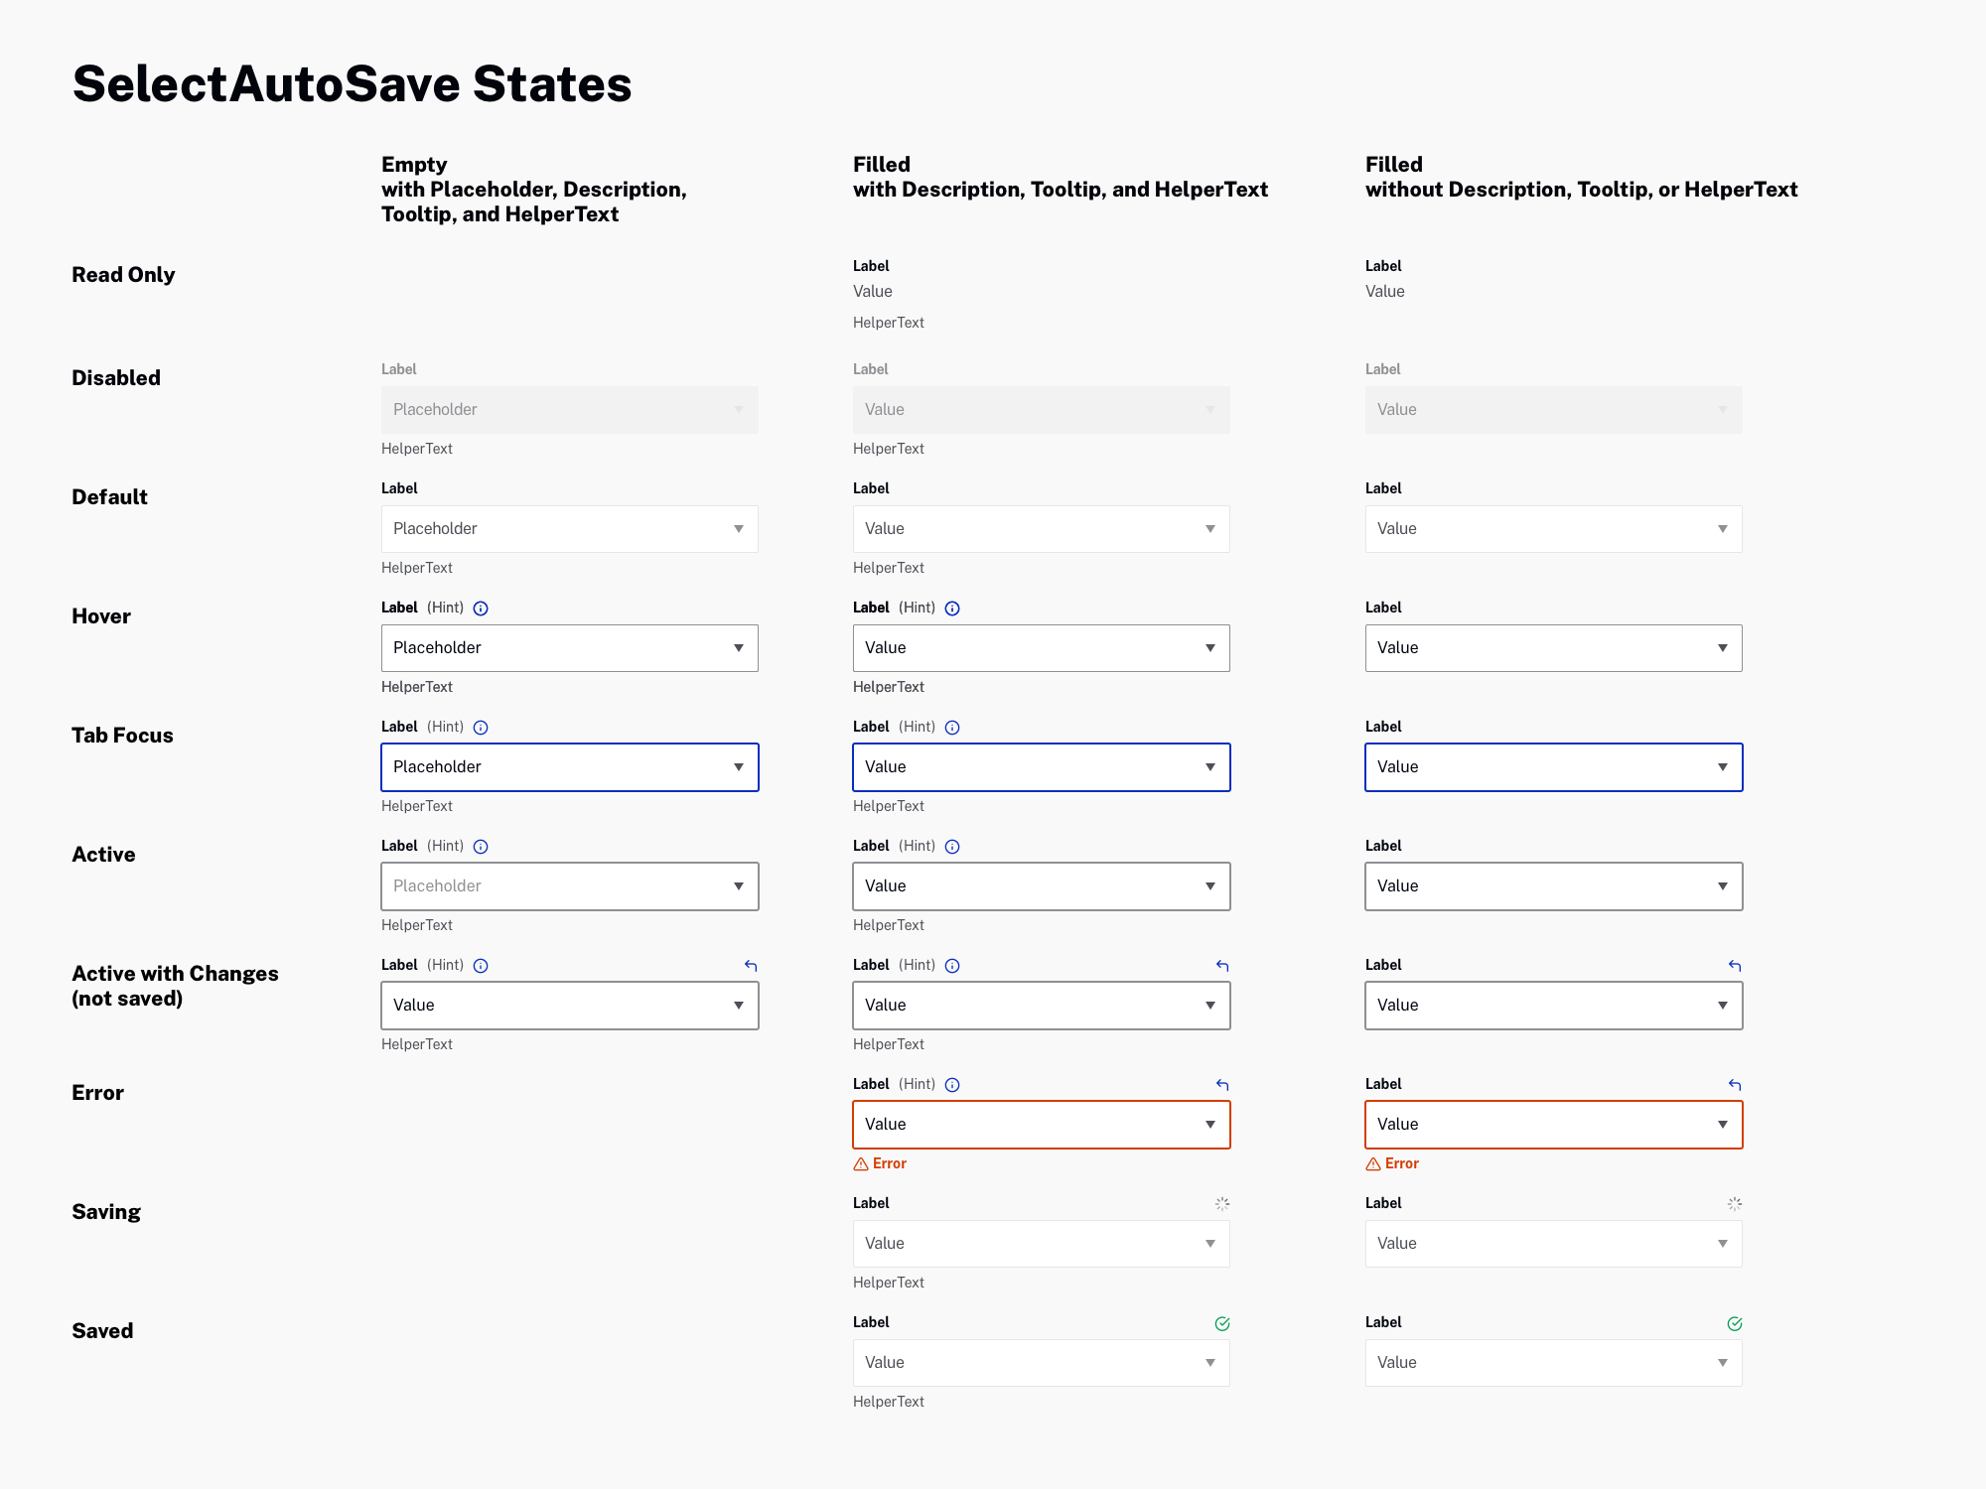The height and width of the screenshot is (1489, 1986).
Task: Click the saving spinner icon in Saving row
Action: coord(1222,1204)
